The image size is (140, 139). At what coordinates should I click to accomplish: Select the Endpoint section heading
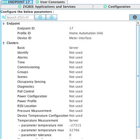(13, 24)
